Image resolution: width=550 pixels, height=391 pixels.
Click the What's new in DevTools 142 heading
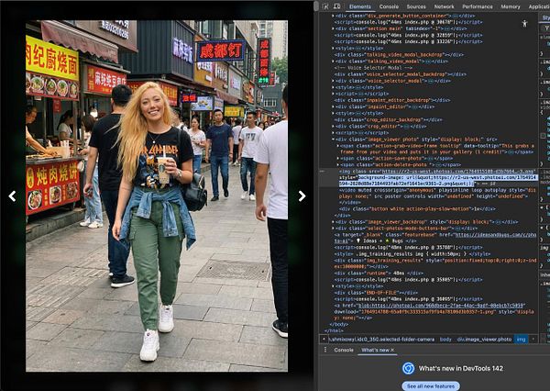(x=460, y=369)
